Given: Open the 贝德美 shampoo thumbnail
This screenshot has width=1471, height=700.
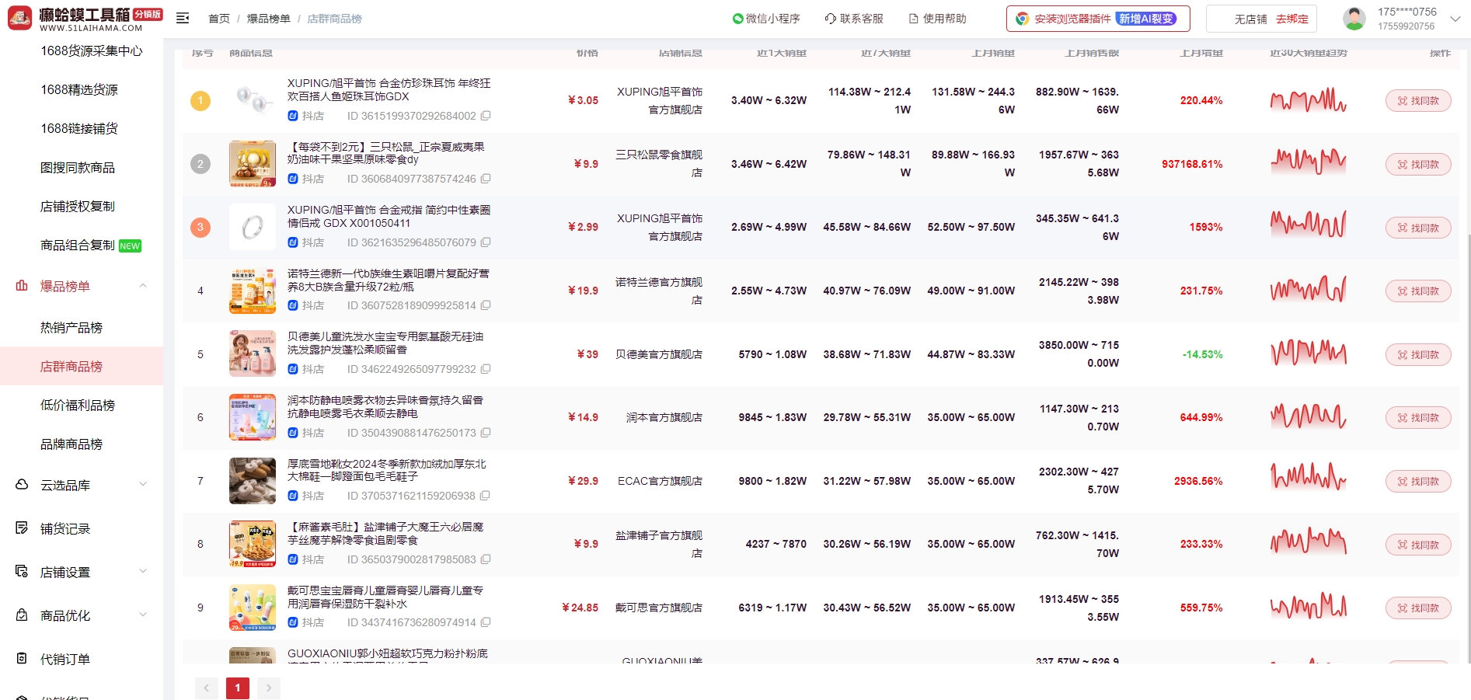Looking at the screenshot, I should tap(253, 354).
